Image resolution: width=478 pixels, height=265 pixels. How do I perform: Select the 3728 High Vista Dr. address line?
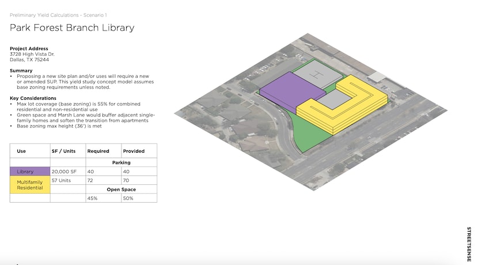[32, 54]
